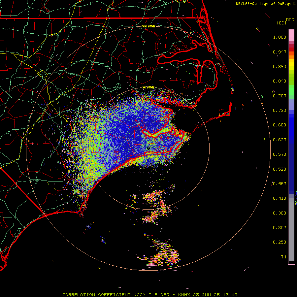Select the 0.573 legend value
Screen dimensions: 297x297
[x=280, y=154]
